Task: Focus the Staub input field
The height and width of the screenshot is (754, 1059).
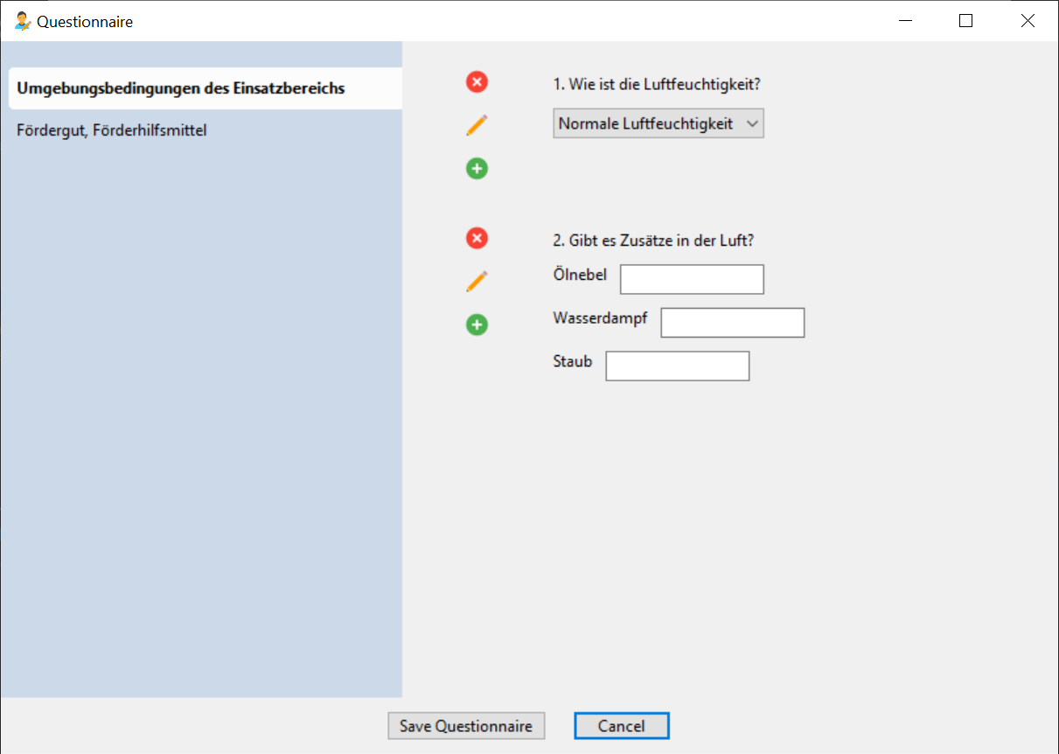Action: 678,366
